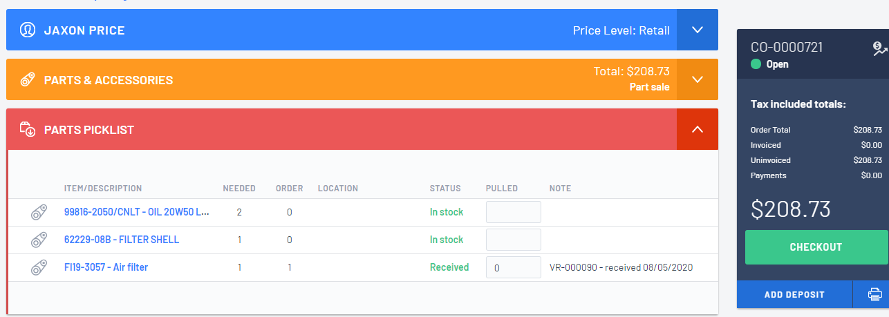The image size is (889, 317).
Task: Click the PULLED column header
Action: (502, 188)
